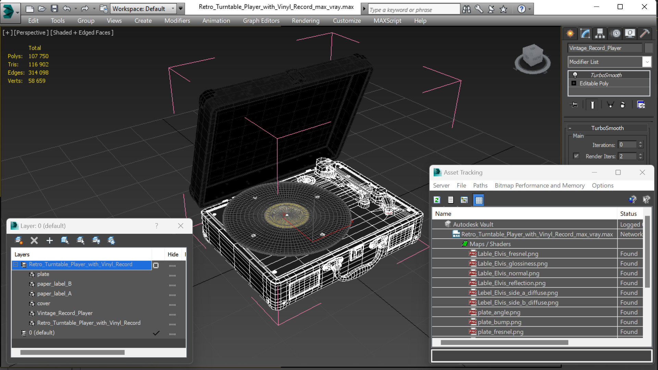
Task: Enable visibility for cover layer
Action: 172,304
